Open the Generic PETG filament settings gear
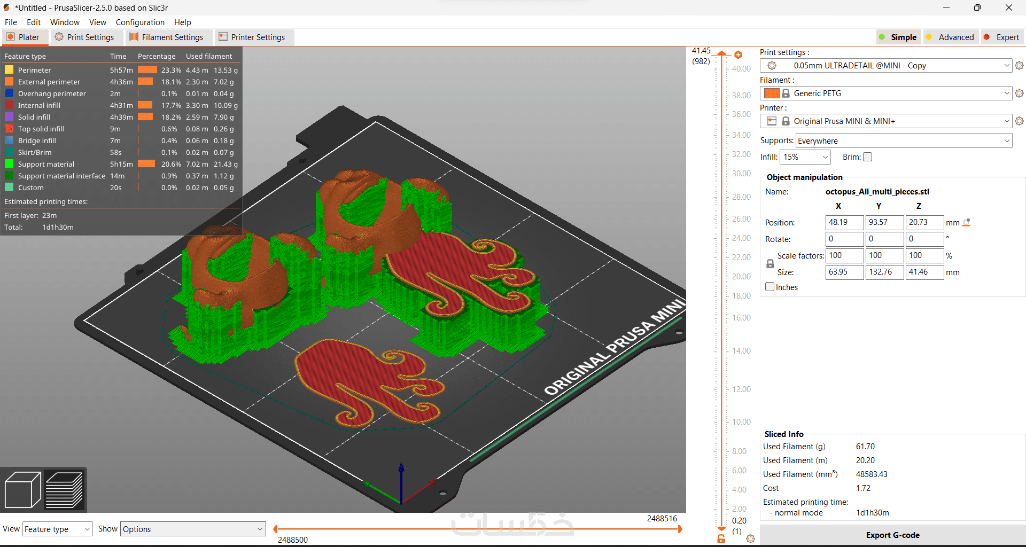Screen dimensions: 1026x547 (x=1019, y=93)
